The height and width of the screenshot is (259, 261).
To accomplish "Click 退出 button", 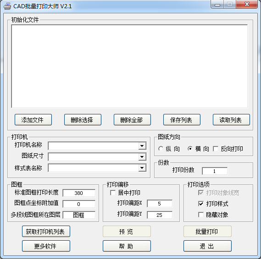I will tap(207, 246).
